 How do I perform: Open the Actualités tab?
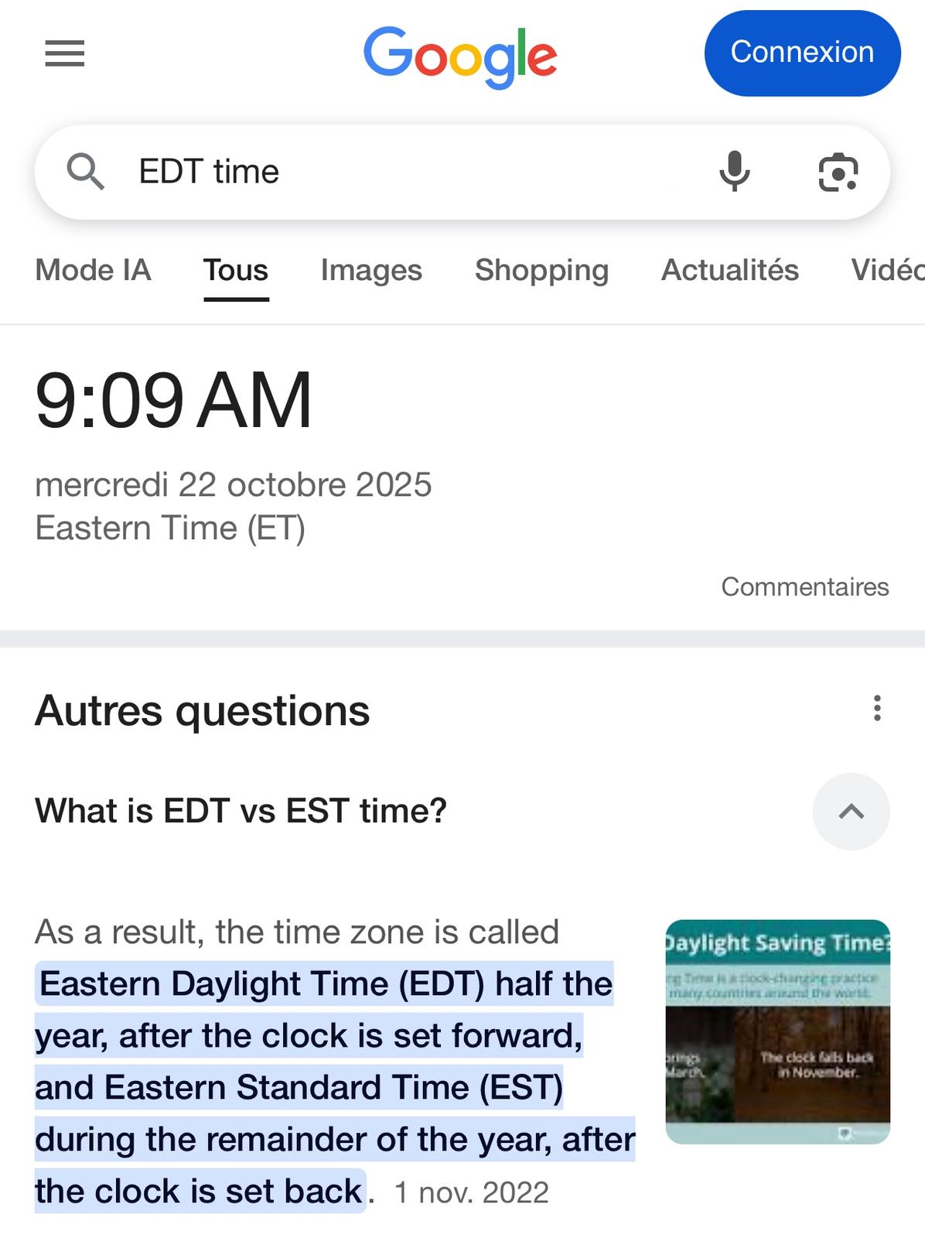(x=729, y=270)
